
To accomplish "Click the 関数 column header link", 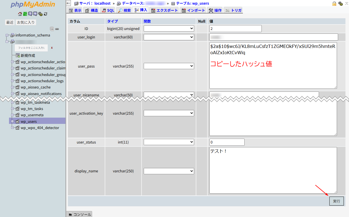I will (x=147, y=21).
